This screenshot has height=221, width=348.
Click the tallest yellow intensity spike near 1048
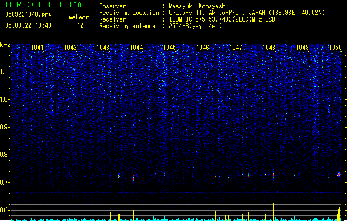[x=273, y=212]
